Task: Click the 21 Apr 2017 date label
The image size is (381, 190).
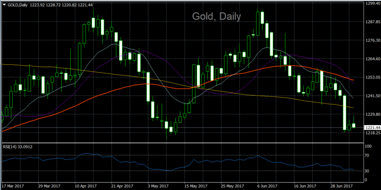Action: (123, 186)
